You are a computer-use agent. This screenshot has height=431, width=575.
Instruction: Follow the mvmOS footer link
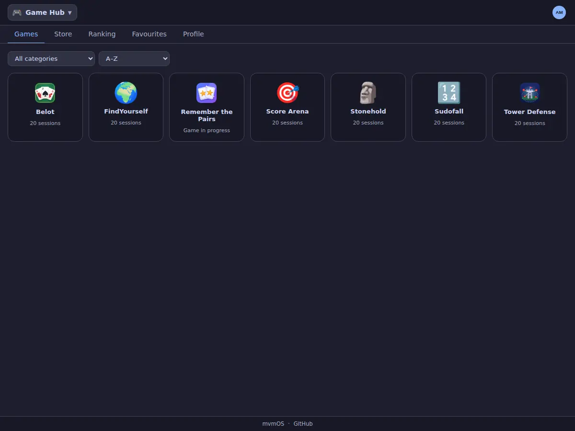[x=273, y=424]
